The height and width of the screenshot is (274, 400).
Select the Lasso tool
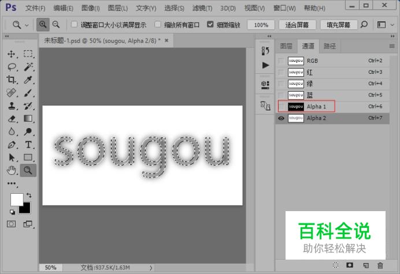tap(12, 67)
